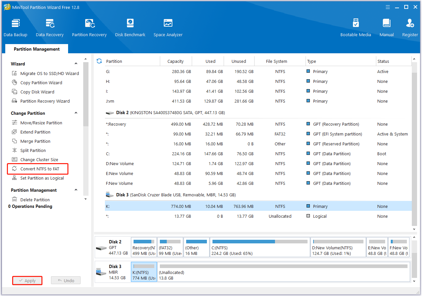Select the F:New Volume row
422x296 pixels.
[x=258, y=183]
